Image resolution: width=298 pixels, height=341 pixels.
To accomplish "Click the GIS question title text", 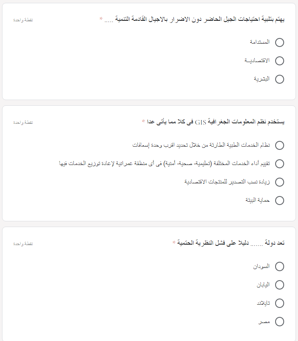I will pos(216,122).
